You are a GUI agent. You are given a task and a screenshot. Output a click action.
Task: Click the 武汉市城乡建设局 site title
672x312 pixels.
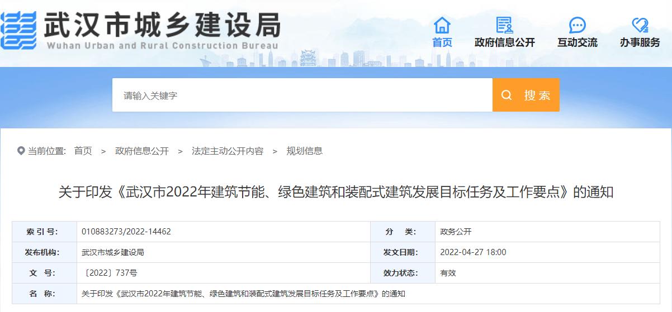coord(162,25)
